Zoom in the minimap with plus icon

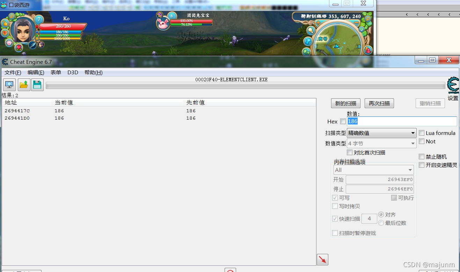(318, 23)
